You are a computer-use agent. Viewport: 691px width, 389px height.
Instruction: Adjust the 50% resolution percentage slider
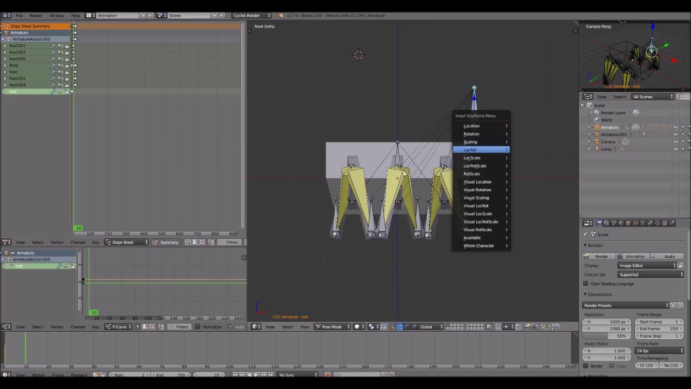pos(607,336)
